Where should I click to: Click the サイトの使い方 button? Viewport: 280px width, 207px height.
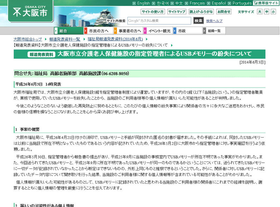(x=153, y=12)
